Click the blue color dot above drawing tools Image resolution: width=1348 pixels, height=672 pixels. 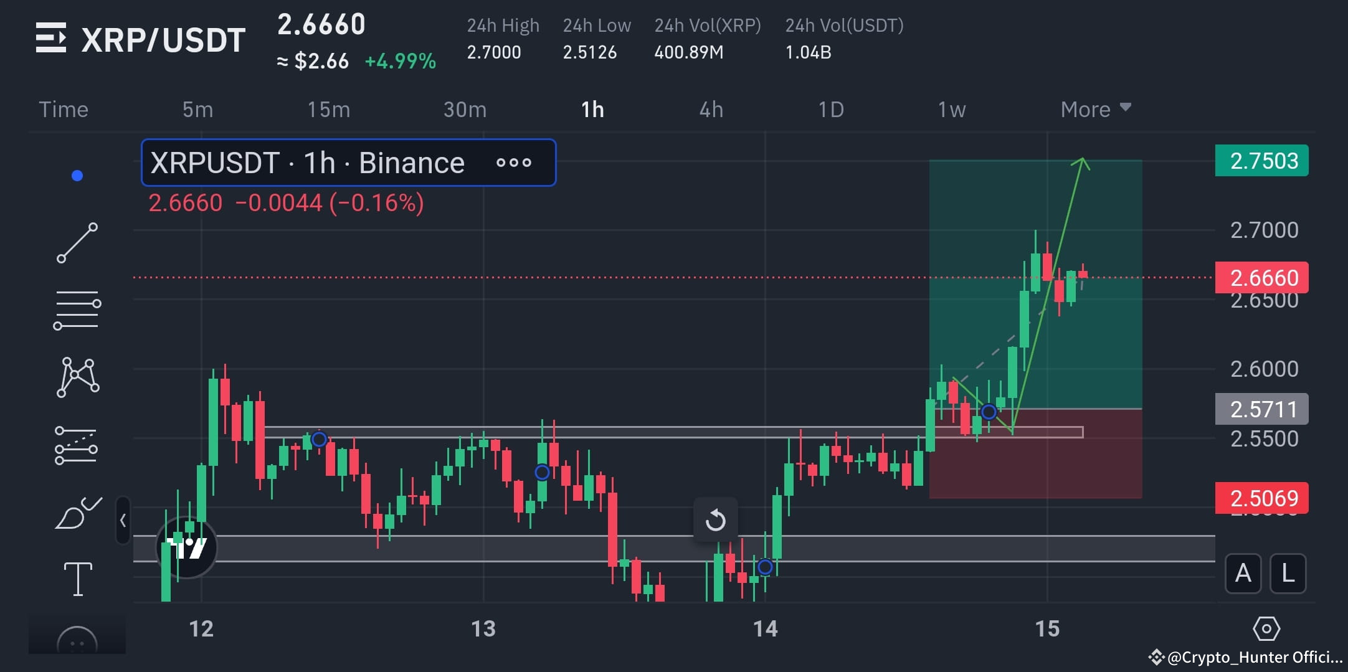pos(77,175)
